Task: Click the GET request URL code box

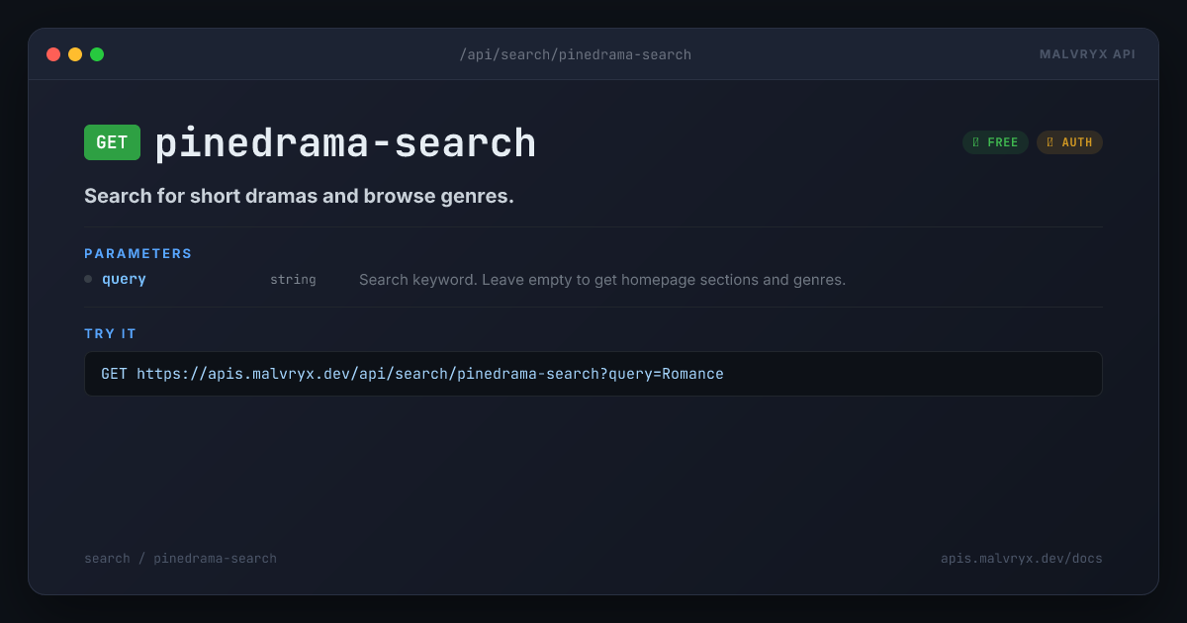Action: click(593, 374)
